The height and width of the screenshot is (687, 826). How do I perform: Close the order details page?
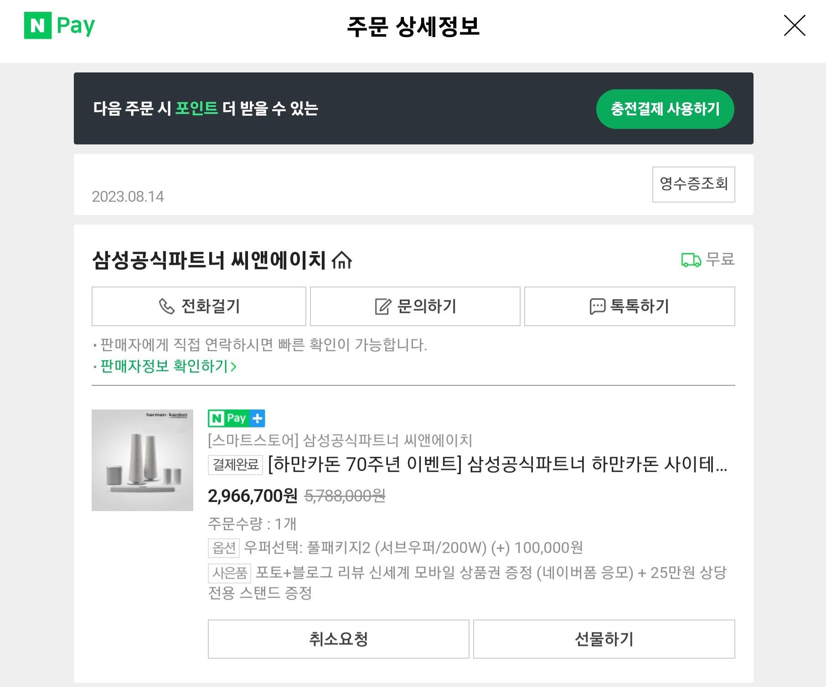coord(794,26)
